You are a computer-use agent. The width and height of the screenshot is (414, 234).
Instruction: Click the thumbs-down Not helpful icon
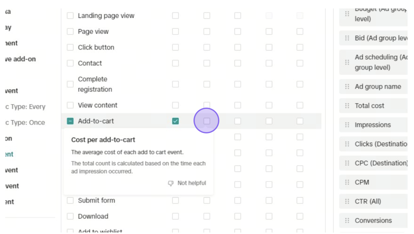[x=171, y=183]
